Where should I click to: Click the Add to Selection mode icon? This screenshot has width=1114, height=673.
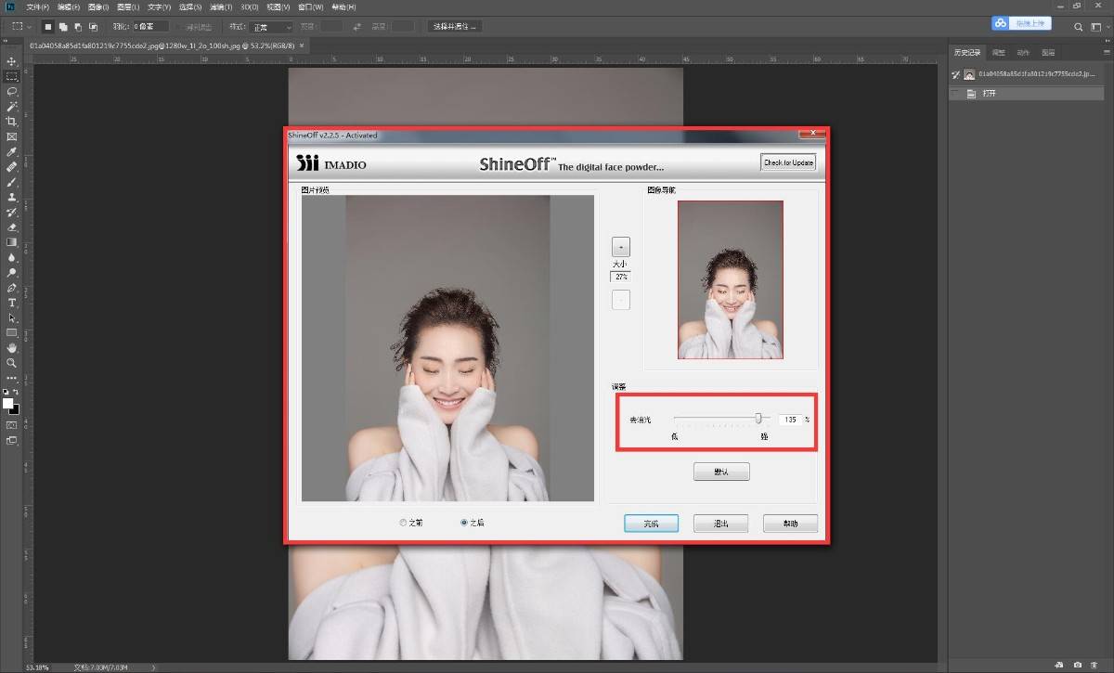pos(63,26)
